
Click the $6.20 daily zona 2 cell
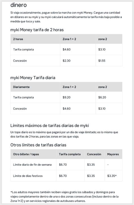(102, 98)
